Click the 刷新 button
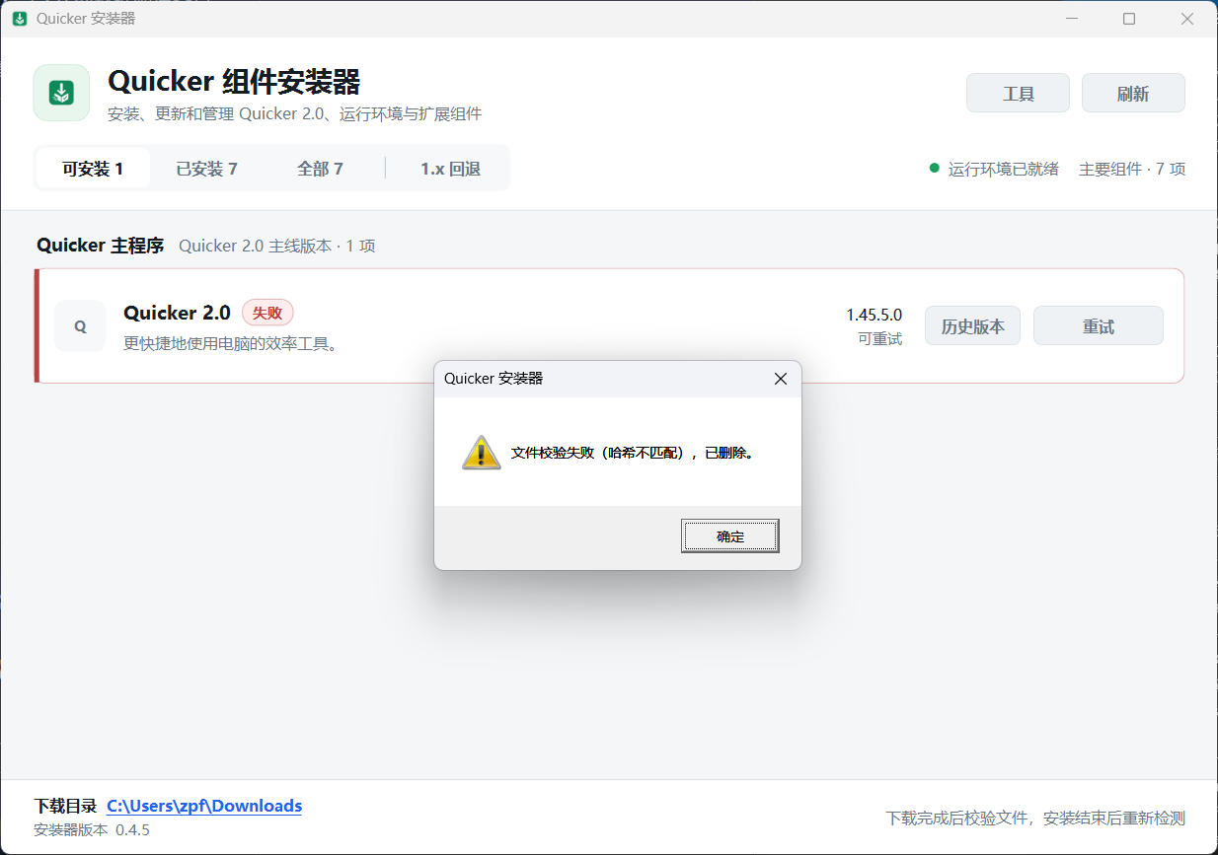This screenshot has height=855, width=1218. coord(1133,93)
